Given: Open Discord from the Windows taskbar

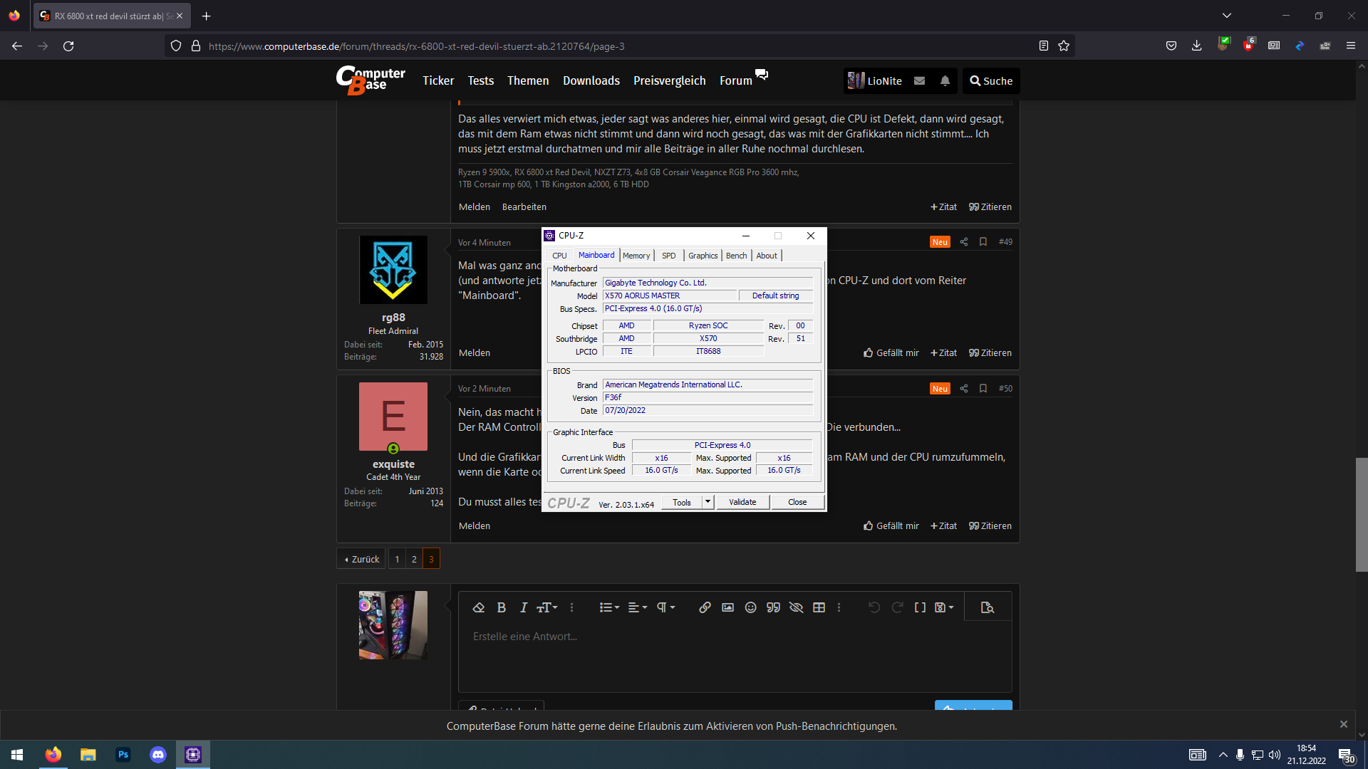Looking at the screenshot, I should click(158, 755).
